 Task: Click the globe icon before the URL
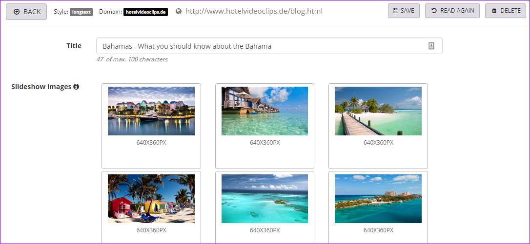[179, 12]
